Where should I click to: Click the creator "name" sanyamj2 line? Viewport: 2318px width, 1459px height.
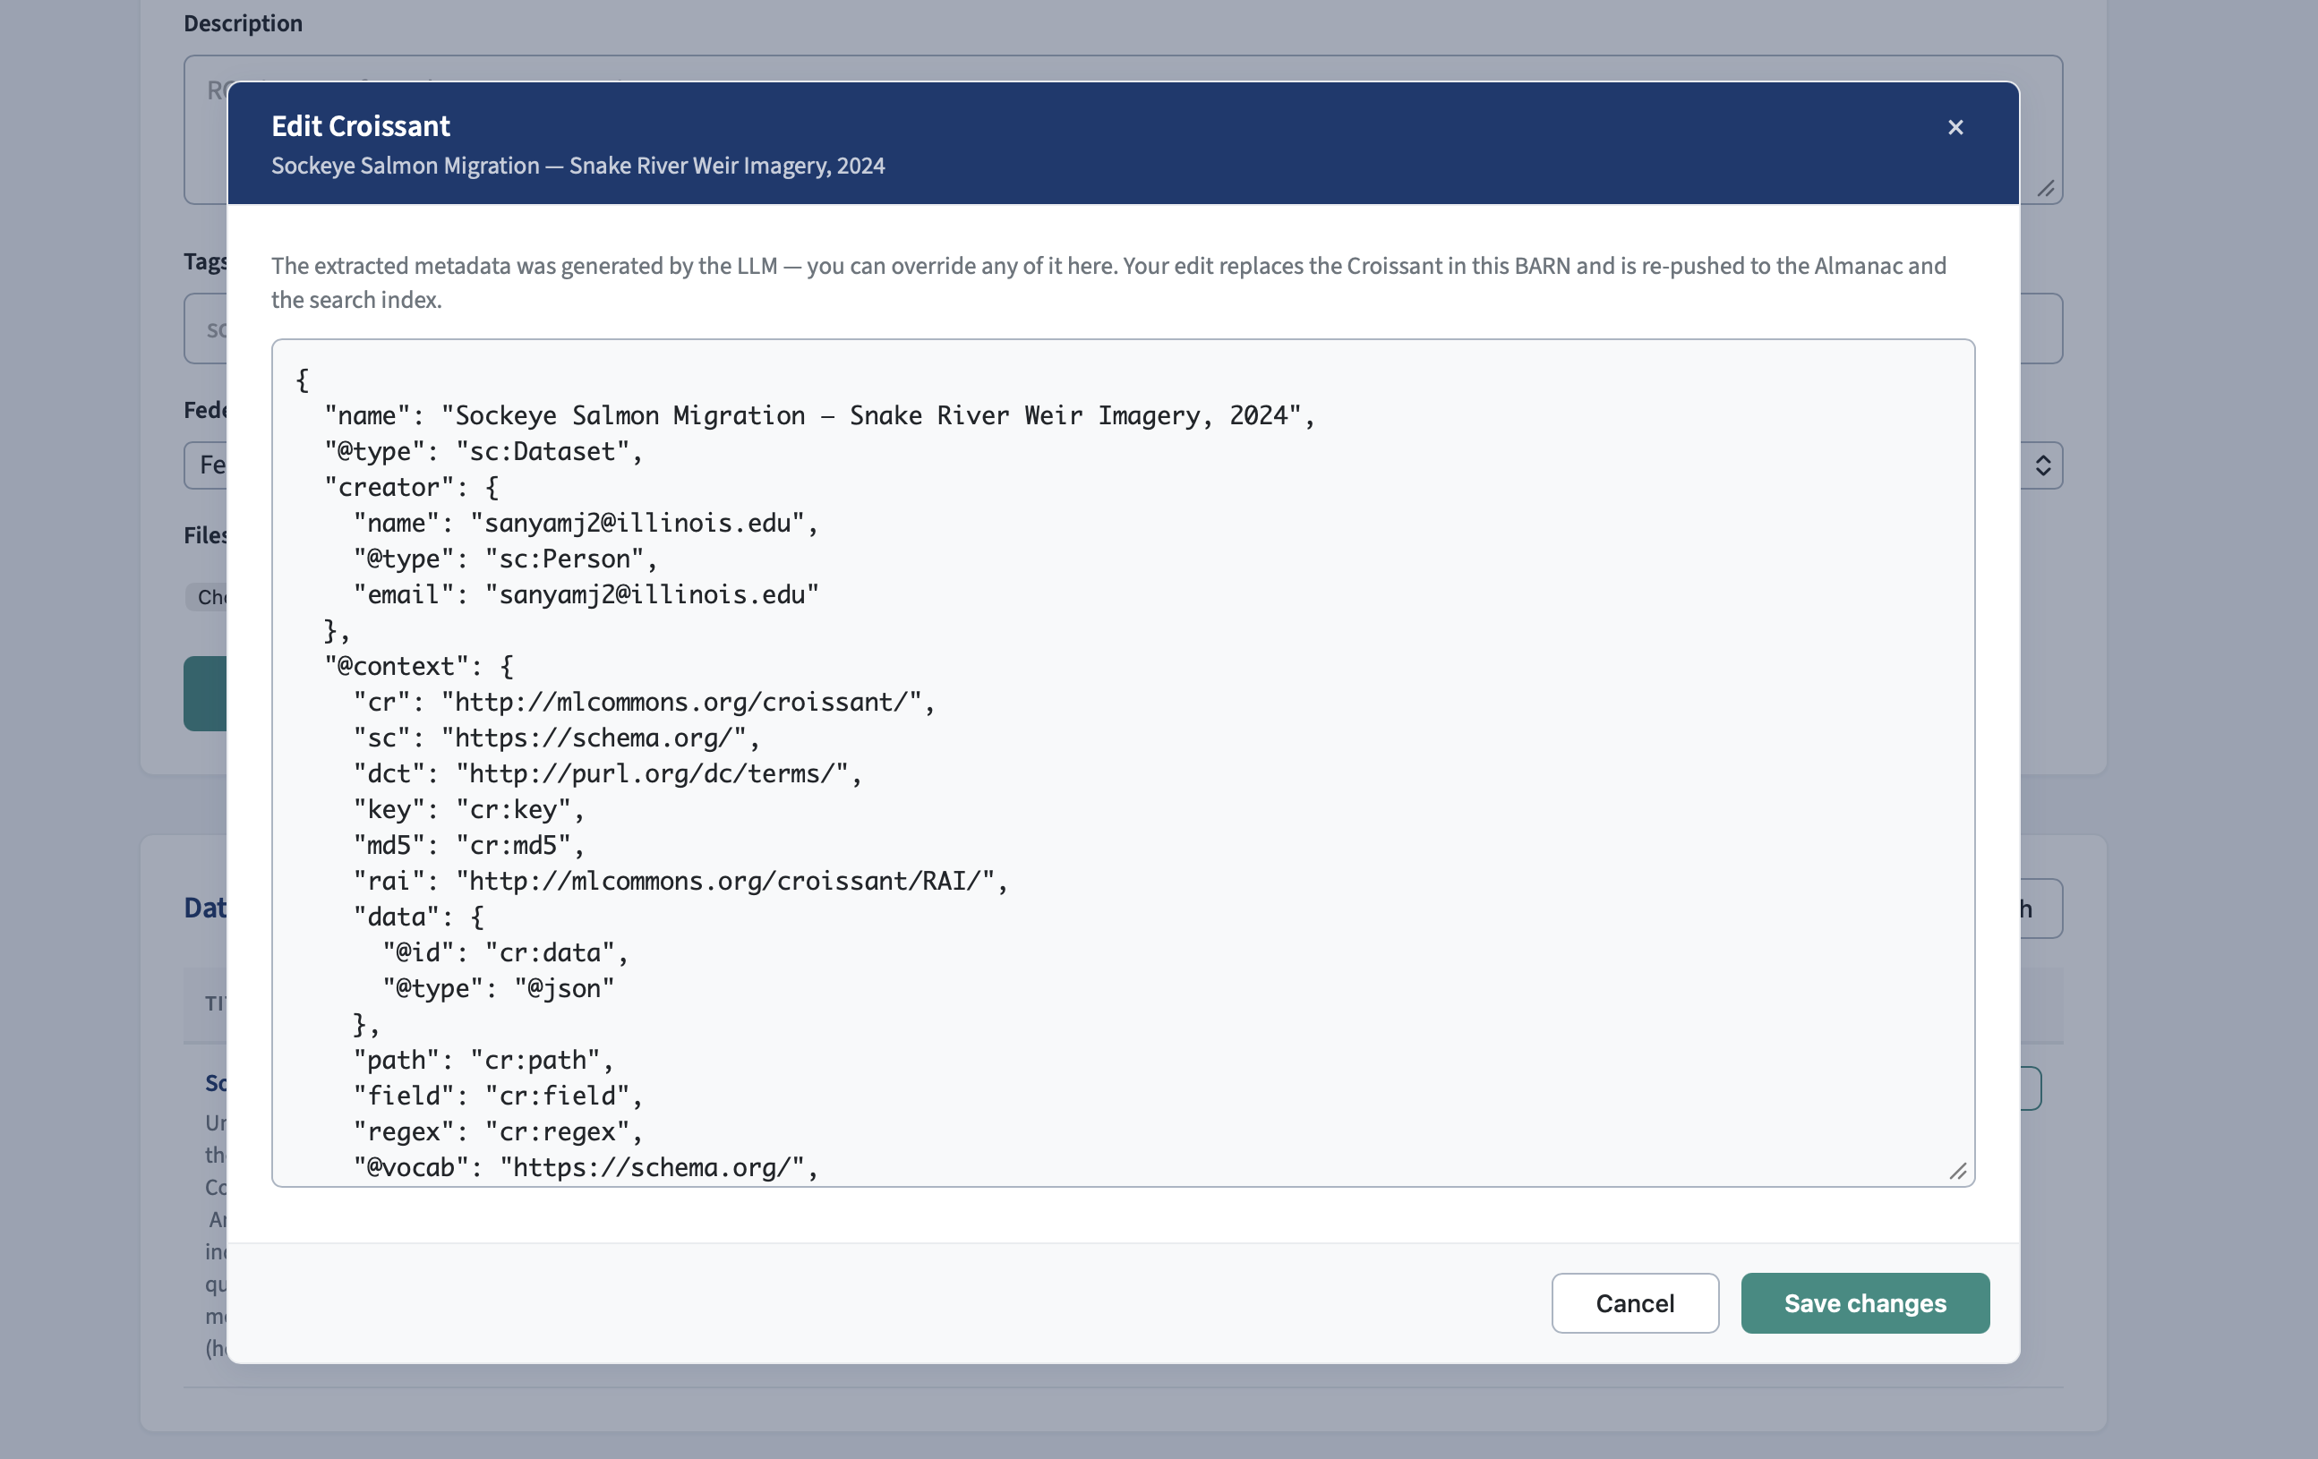[x=586, y=524]
